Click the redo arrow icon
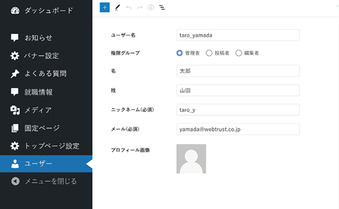The image size is (339, 209). (x=140, y=7)
